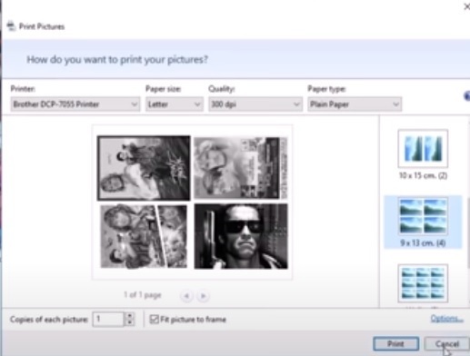The image size is (470, 356).
Task: Click the '1 of 1 page' text
Action: pyautogui.click(x=143, y=295)
